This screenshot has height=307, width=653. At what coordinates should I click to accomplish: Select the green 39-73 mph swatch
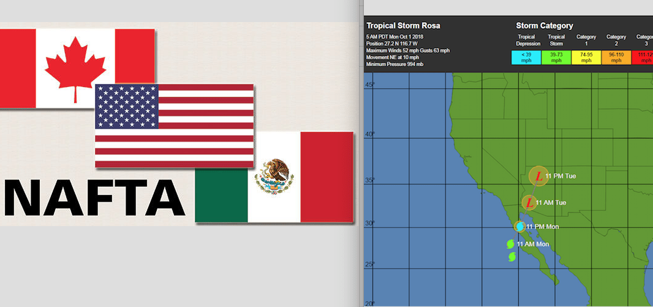tap(556, 58)
